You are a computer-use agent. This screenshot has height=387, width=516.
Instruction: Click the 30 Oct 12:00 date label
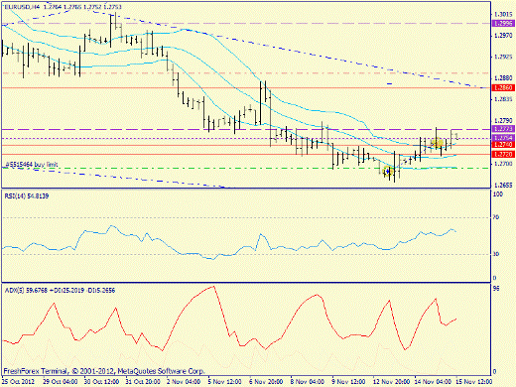tap(101, 381)
